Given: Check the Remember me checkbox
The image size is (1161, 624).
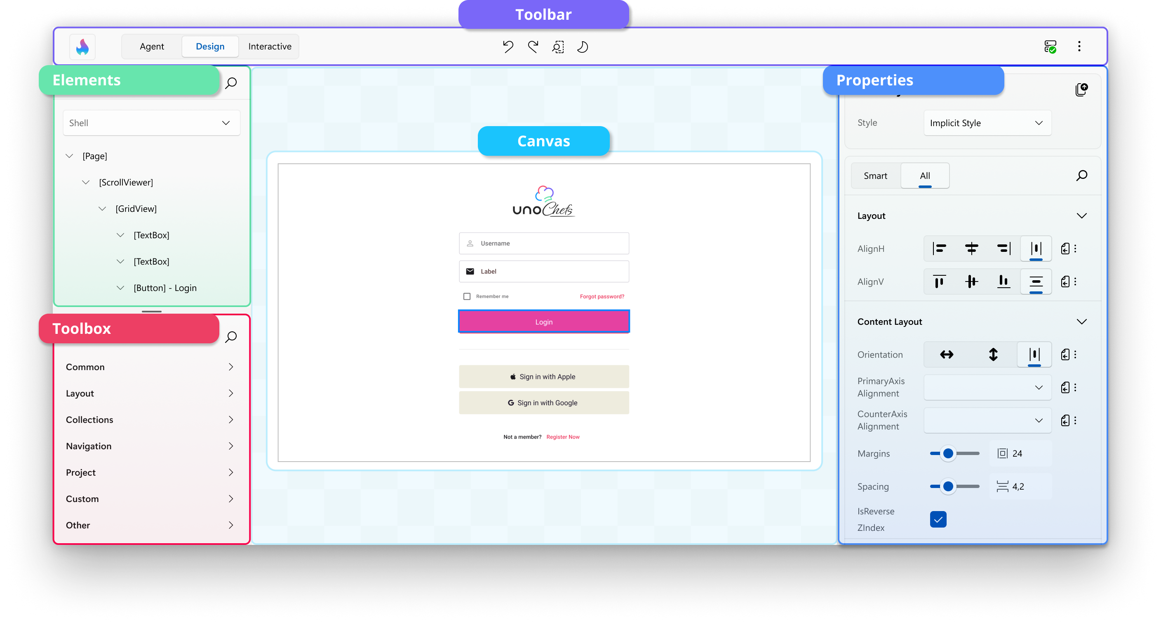Looking at the screenshot, I should [468, 296].
